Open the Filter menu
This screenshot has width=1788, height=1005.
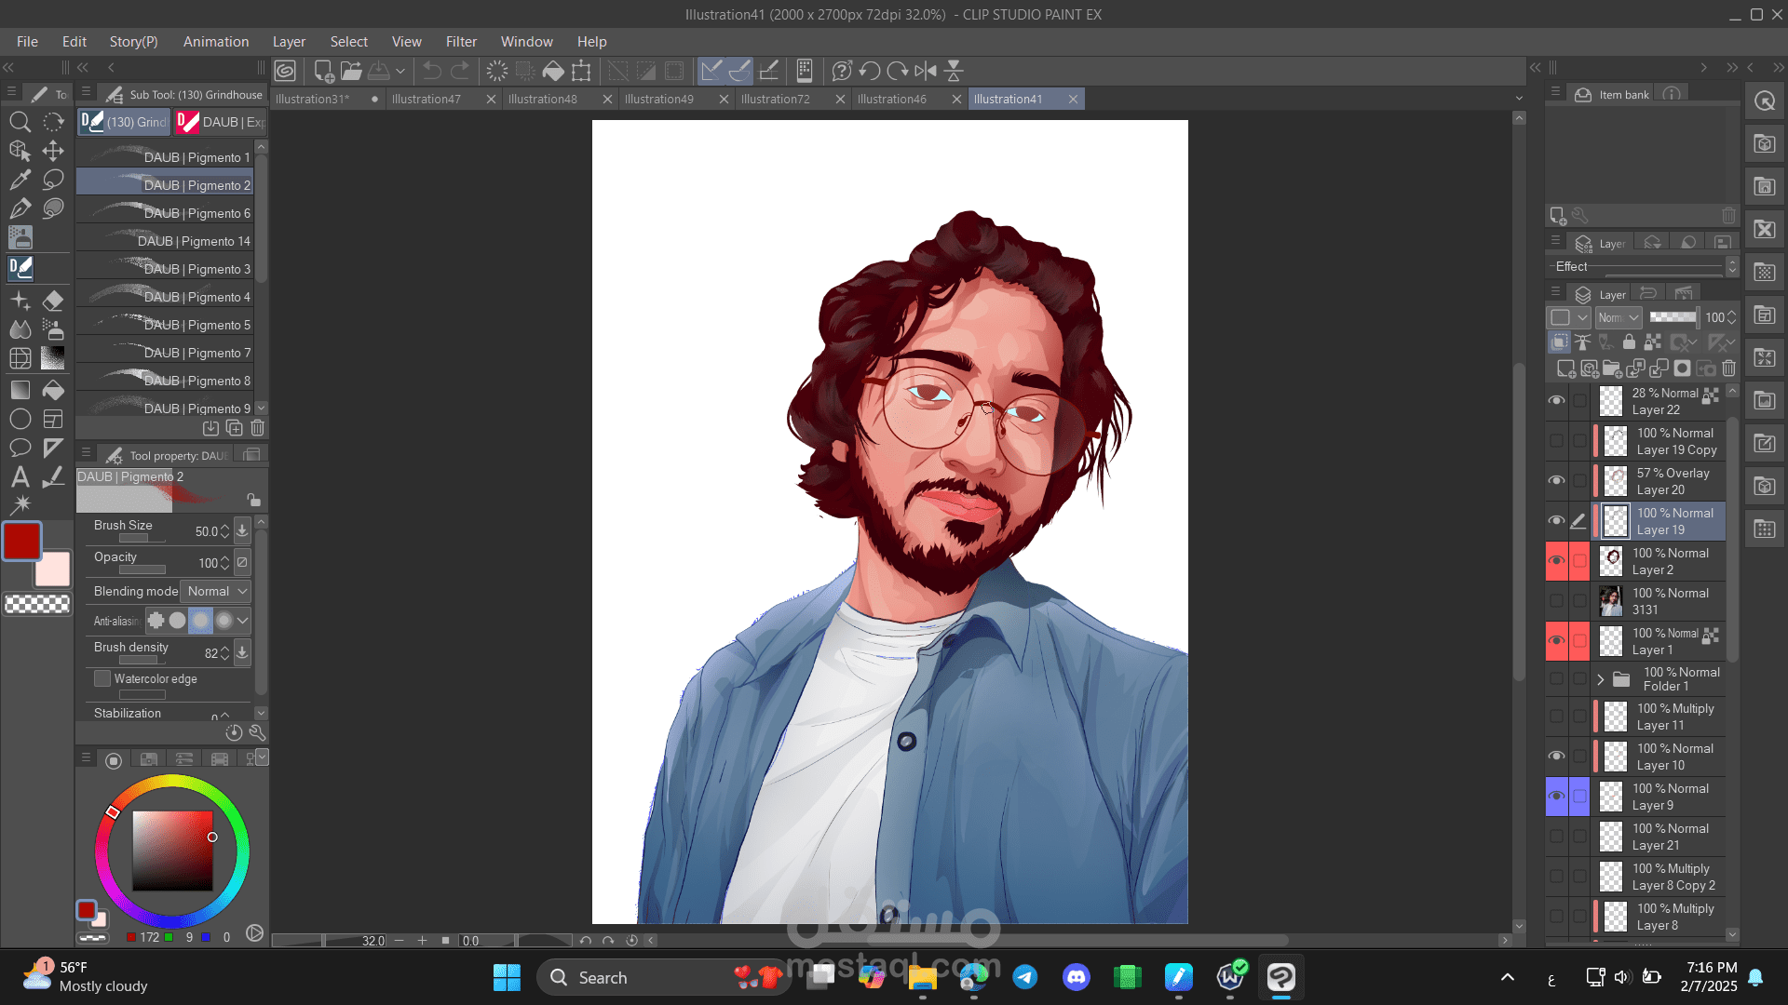click(460, 42)
